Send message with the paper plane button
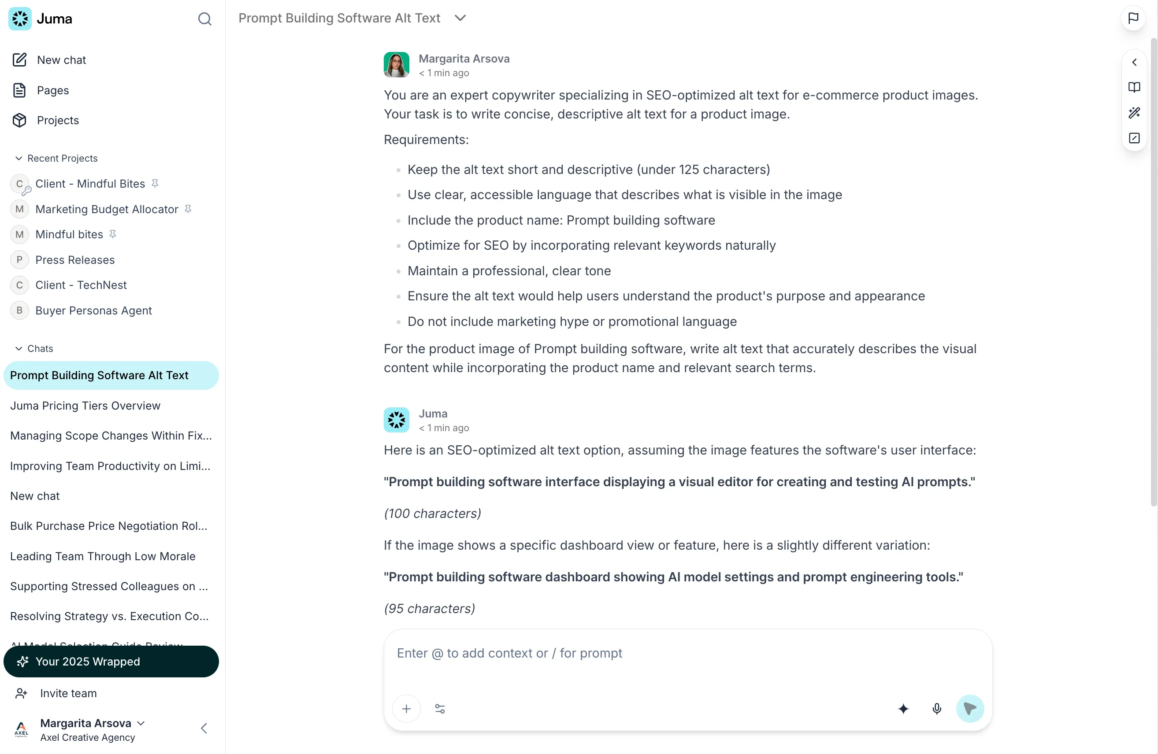Screen dimensions: 1158x754 970,709
